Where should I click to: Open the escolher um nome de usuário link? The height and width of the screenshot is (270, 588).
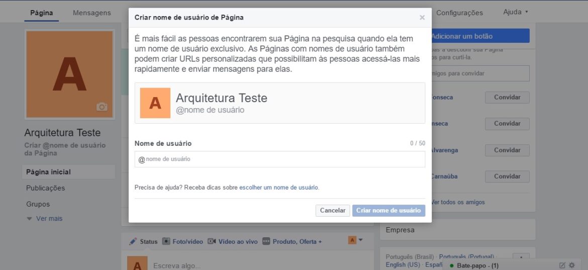pos(278,188)
